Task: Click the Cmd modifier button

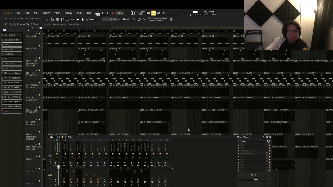Action: tap(129, 19)
